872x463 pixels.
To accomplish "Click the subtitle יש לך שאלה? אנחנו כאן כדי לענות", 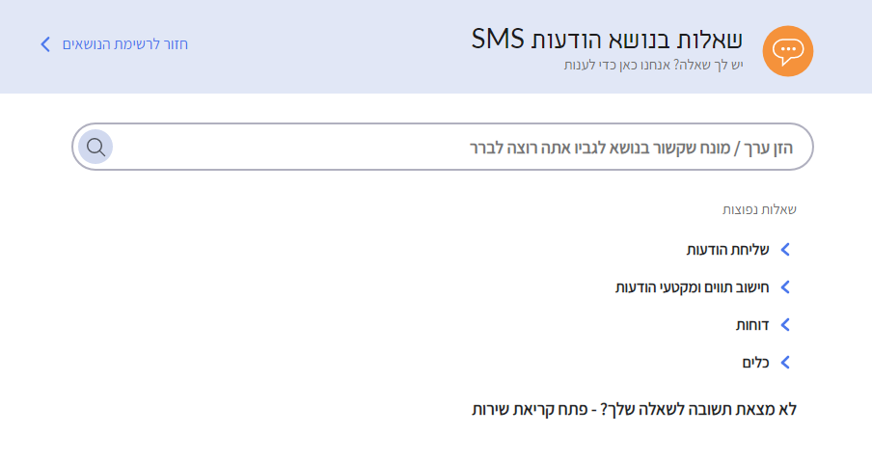I will pos(653,65).
